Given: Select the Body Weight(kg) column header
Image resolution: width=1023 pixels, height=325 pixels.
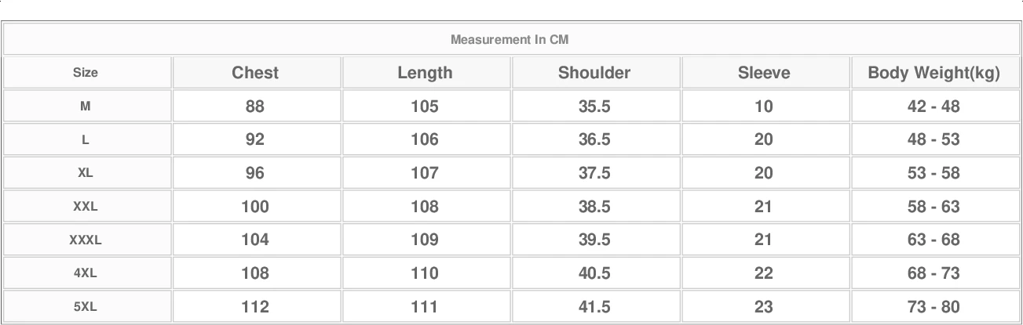Looking at the screenshot, I should (x=933, y=73).
